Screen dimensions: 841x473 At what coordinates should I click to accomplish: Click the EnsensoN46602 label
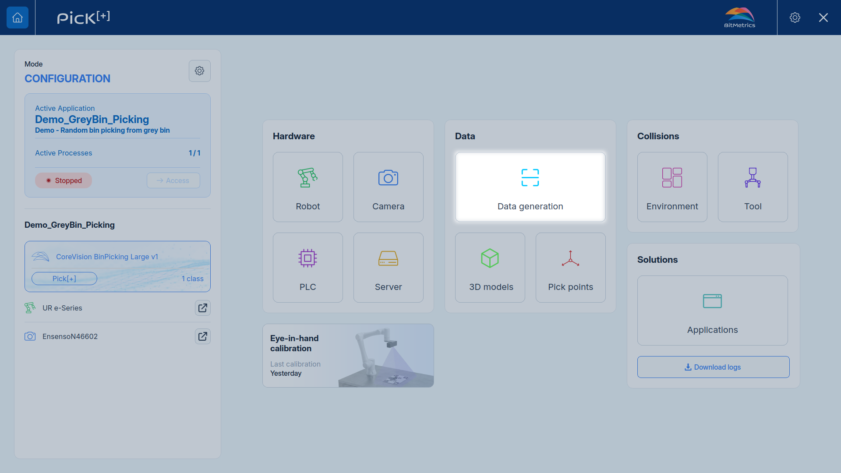point(70,336)
